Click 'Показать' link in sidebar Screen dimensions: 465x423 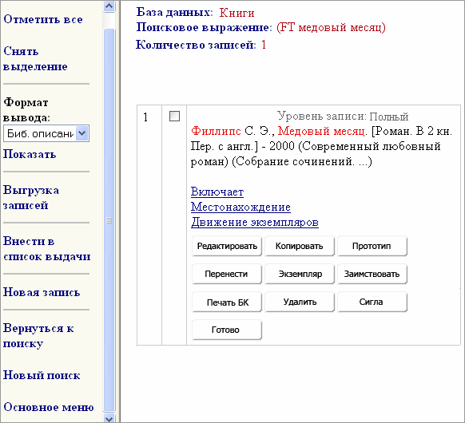coord(30,154)
